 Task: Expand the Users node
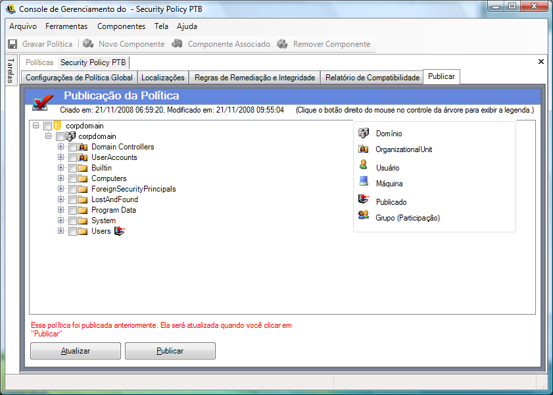[60, 231]
